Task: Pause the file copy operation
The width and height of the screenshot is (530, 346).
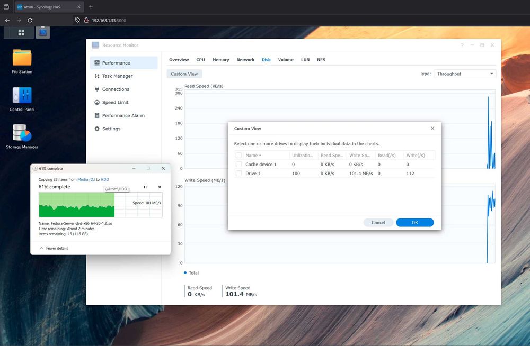Action: [145, 187]
